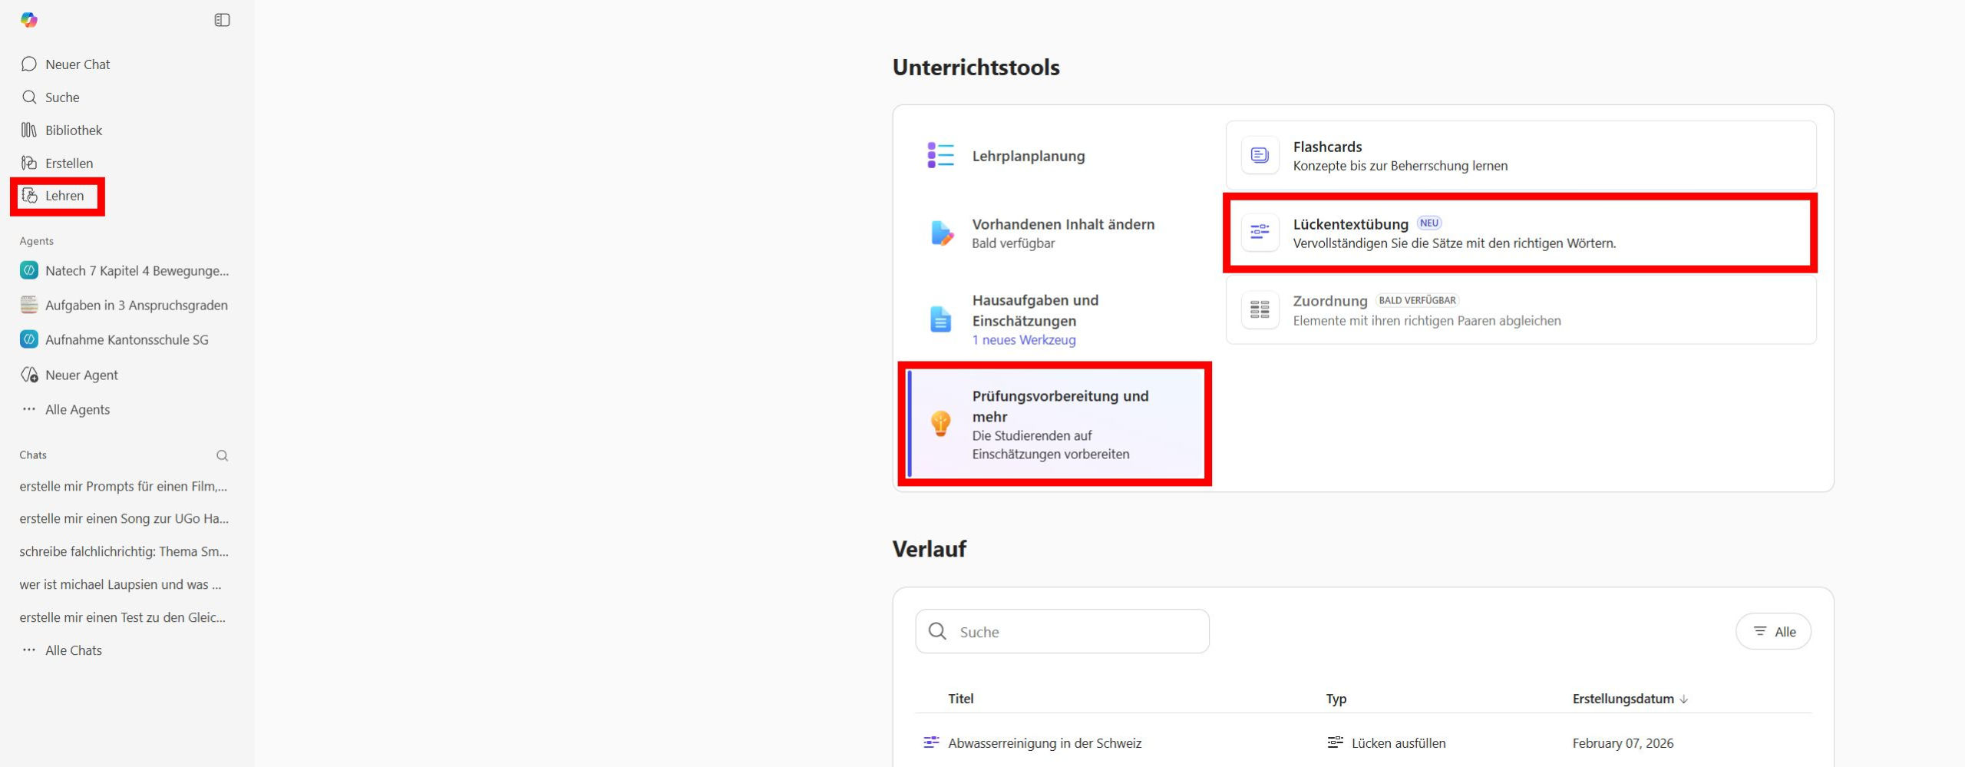Create a new agent via Neuer Agent
1965x767 pixels.
(x=81, y=375)
